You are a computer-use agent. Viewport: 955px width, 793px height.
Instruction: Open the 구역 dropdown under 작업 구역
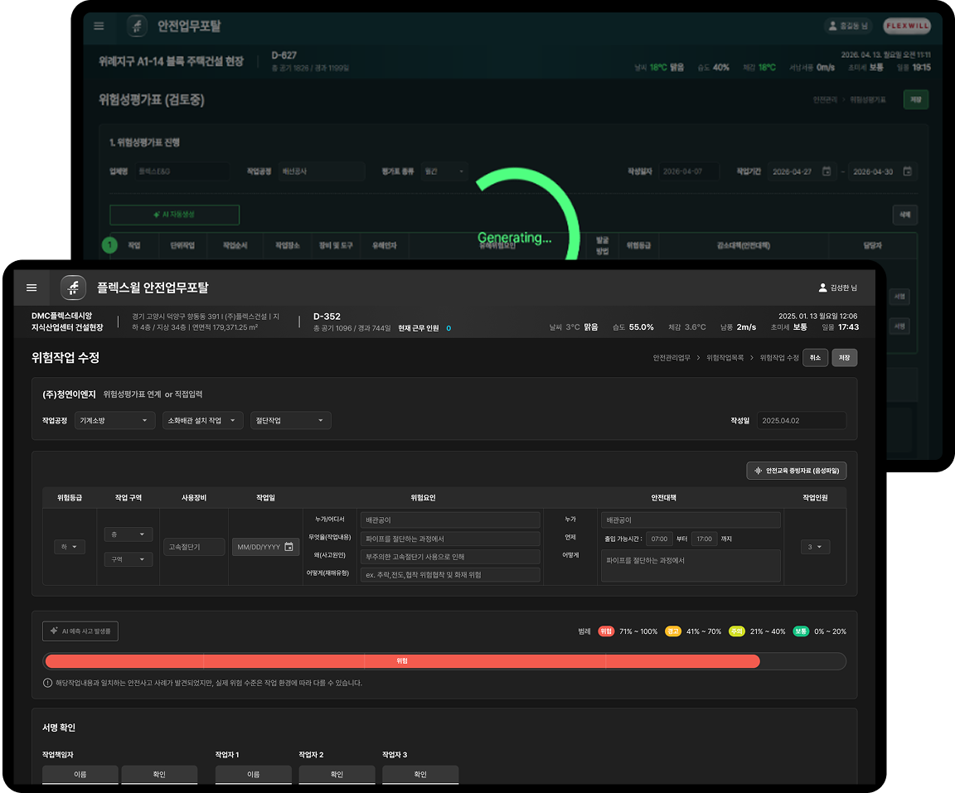pos(128,559)
